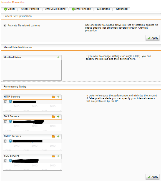Add a new SMTP Servers entry
Image resolution: width=161 pixels, height=182 pixels.
(58, 136)
